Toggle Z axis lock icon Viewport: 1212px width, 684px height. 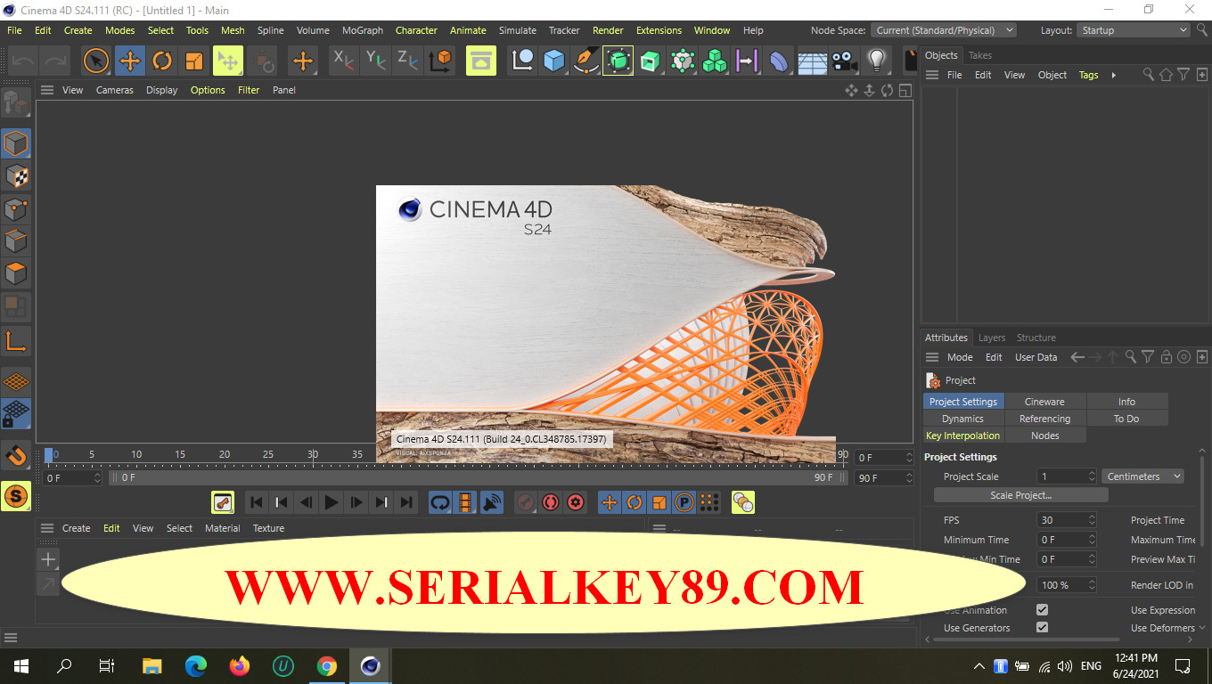[408, 61]
